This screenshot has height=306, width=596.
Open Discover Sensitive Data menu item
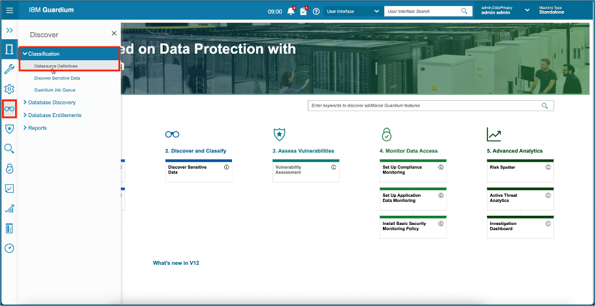point(57,78)
